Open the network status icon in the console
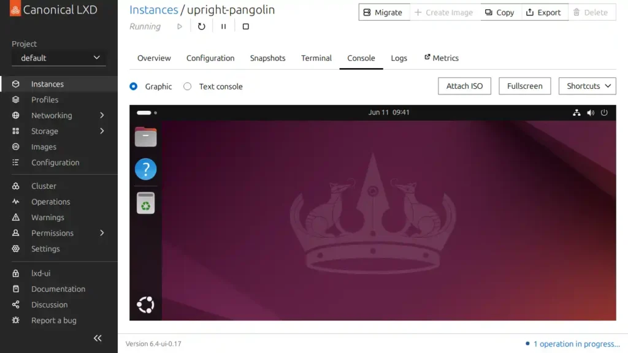Screen dimensions: 628x353 point(576,113)
